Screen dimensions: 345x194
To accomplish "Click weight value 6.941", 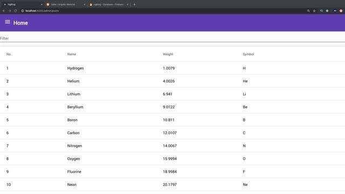I will coord(168,94).
